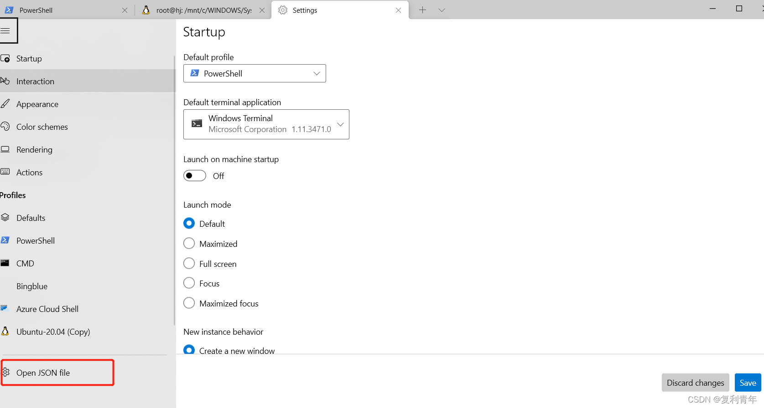Open Interaction settings page
Screen dimensions: 764x408
click(87, 81)
